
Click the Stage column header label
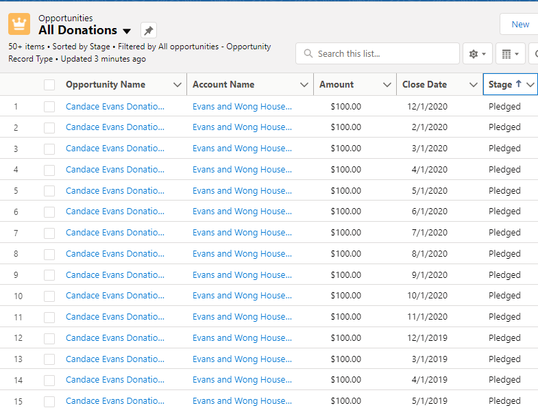[x=500, y=84]
